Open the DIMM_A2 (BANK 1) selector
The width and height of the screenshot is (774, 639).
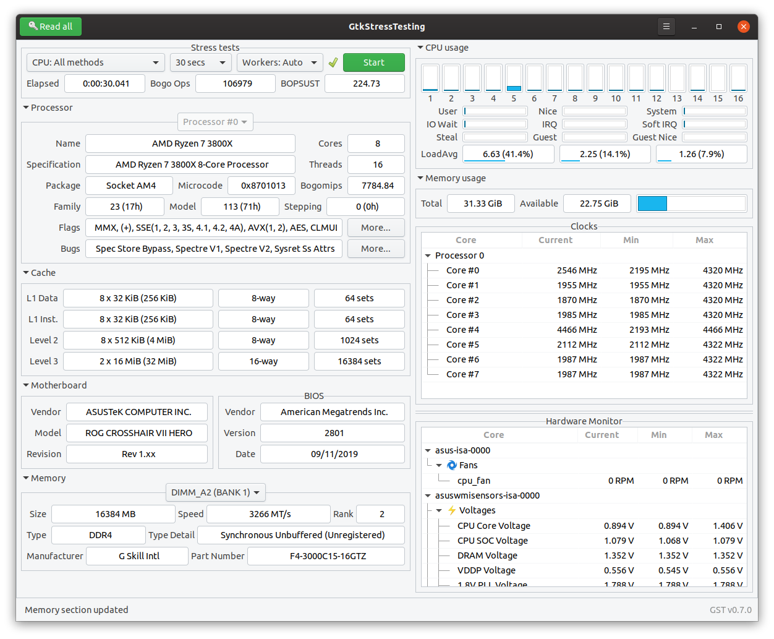[216, 492]
